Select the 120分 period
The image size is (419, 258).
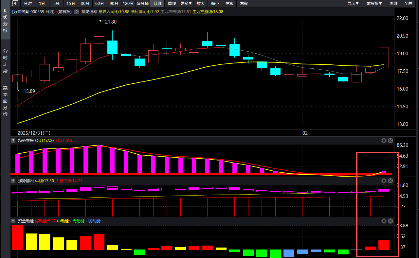coord(128,4)
